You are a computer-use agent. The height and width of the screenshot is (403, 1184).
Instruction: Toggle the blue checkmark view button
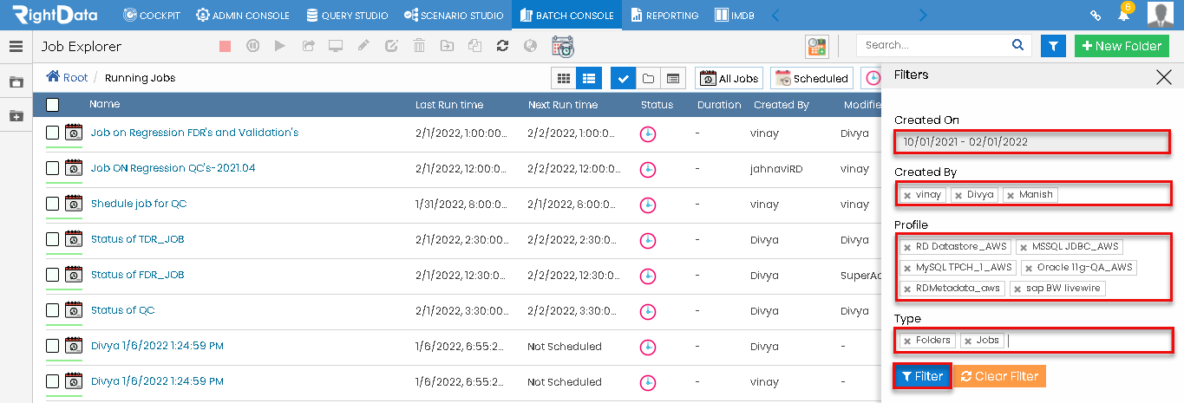623,78
